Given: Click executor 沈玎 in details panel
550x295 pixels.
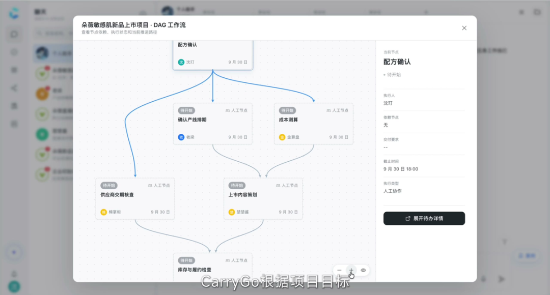Looking at the screenshot, I should (x=388, y=103).
